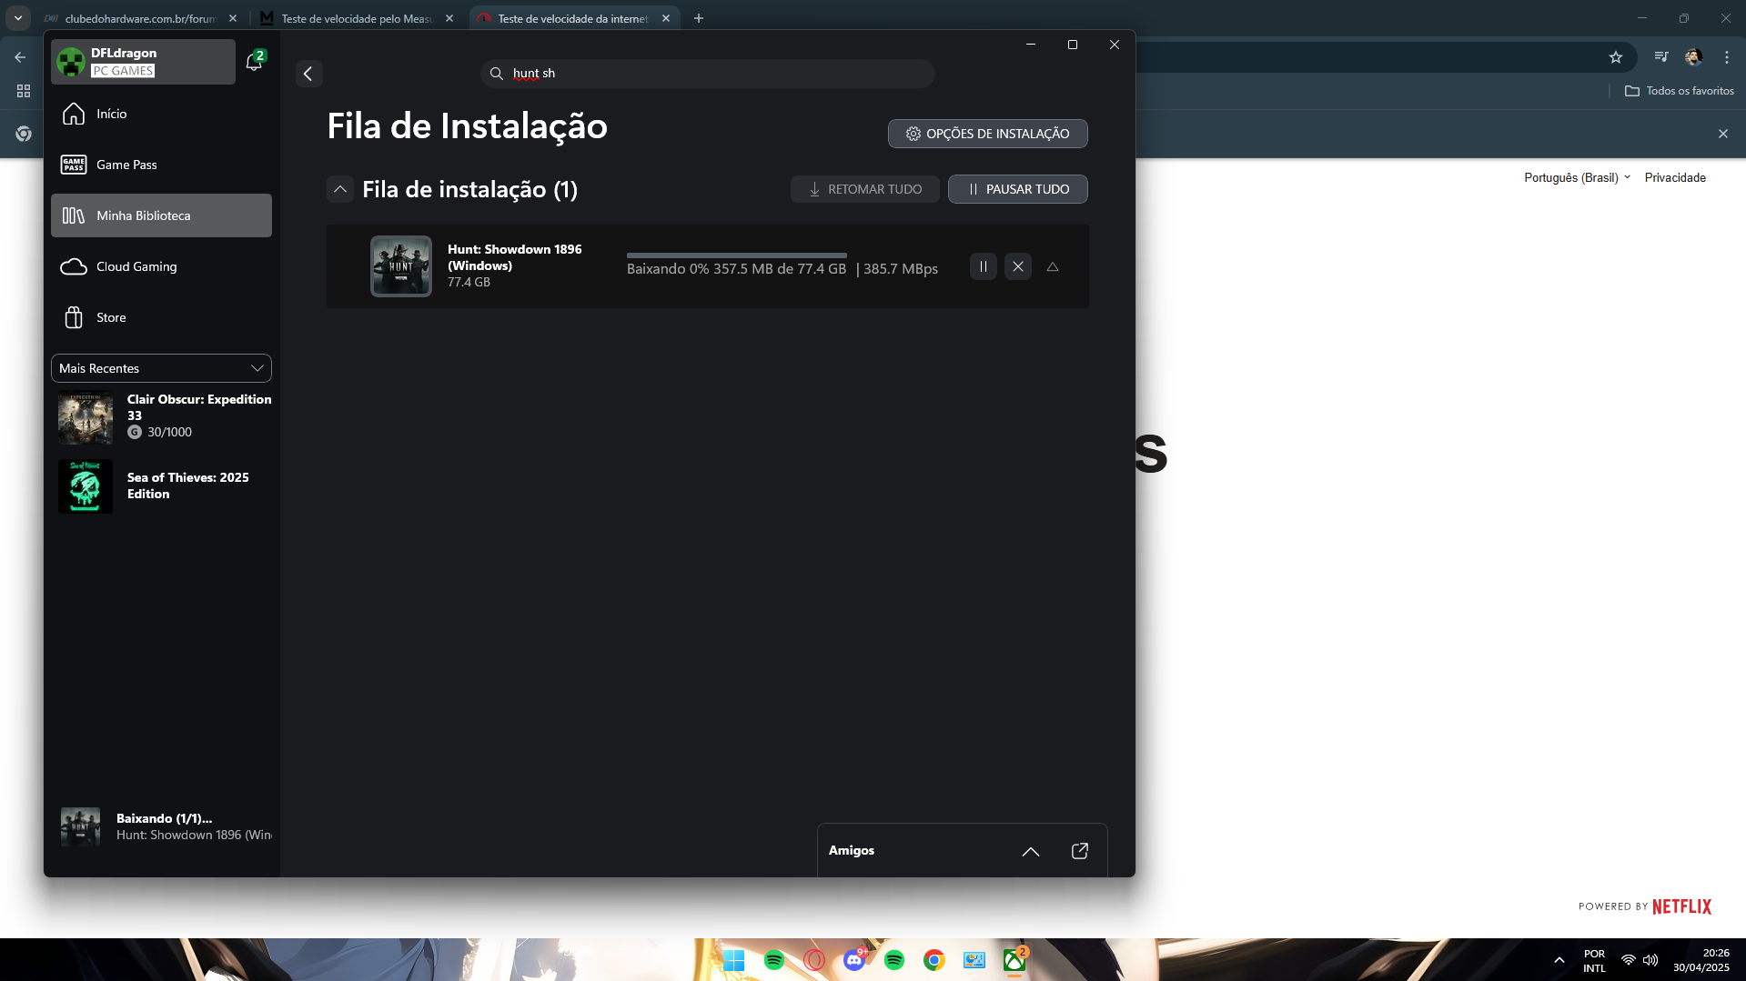Change language from Português (Brasil)

point(1577,177)
